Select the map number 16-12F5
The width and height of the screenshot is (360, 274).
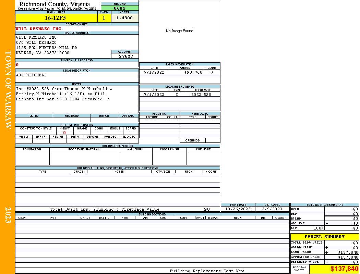pyautogui.click(x=56, y=18)
